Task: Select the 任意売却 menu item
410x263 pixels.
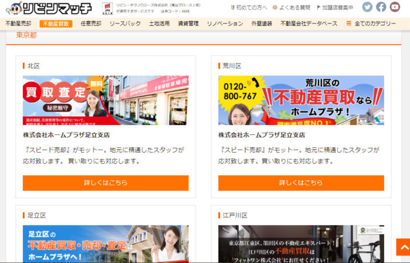Action: coord(91,23)
